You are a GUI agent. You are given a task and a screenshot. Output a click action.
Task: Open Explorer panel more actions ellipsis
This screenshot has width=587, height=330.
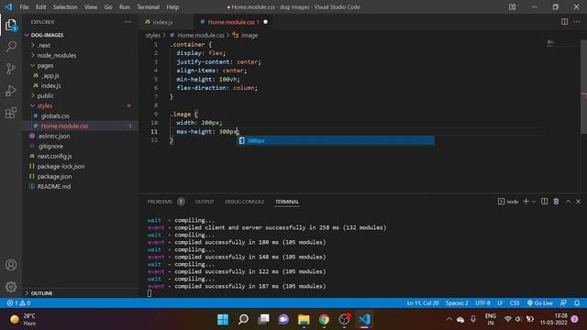point(128,22)
